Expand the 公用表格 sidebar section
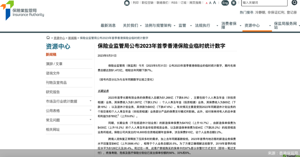Screen dimensions: 300x157 tap(91, 110)
